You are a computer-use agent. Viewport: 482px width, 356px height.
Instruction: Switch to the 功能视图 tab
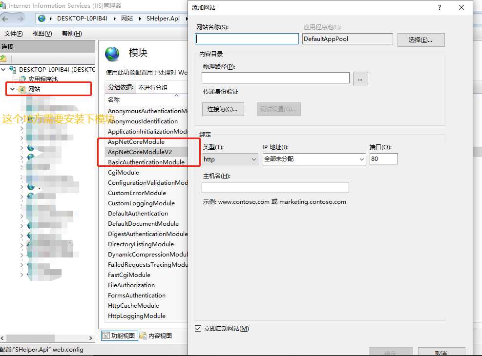tap(119, 336)
